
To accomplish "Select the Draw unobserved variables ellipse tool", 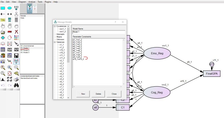I will click(x=10, y=8).
